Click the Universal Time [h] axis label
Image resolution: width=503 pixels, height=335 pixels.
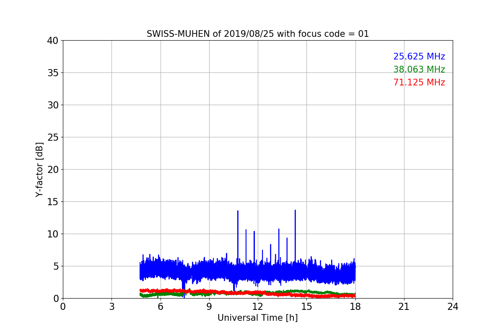coord(257,318)
